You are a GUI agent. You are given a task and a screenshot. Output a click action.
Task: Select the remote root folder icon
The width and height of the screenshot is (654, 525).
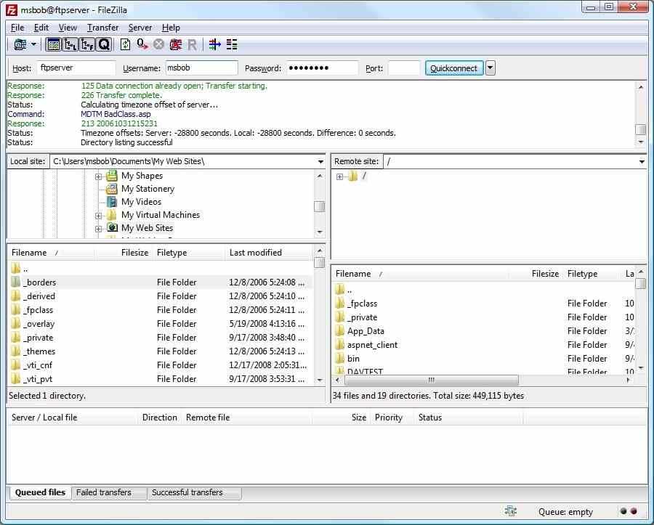coord(353,176)
